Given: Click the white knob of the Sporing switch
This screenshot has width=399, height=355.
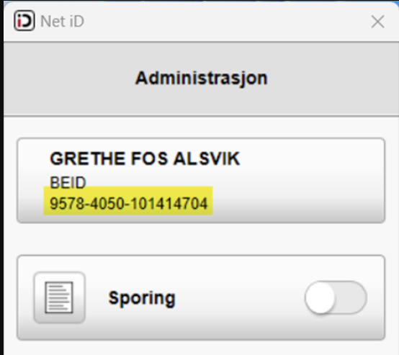Looking at the screenshot, I should tap(320, 297).
